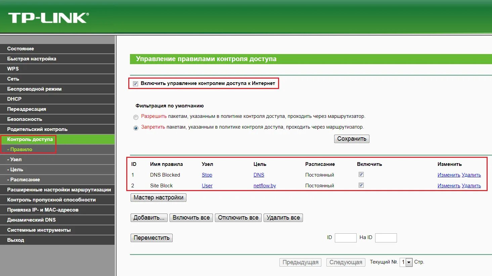
Task: Uncheck the enable box for Site Block rule
Action: click(361, 185)
